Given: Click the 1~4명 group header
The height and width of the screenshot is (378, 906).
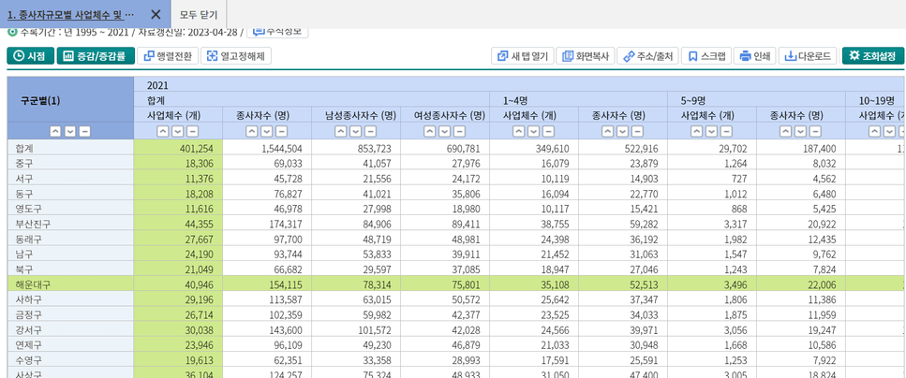Looking at the screenshot, I should (x=516, y=100).
